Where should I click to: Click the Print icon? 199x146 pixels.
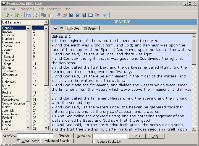pyautogui.click(x=35, y=15)
